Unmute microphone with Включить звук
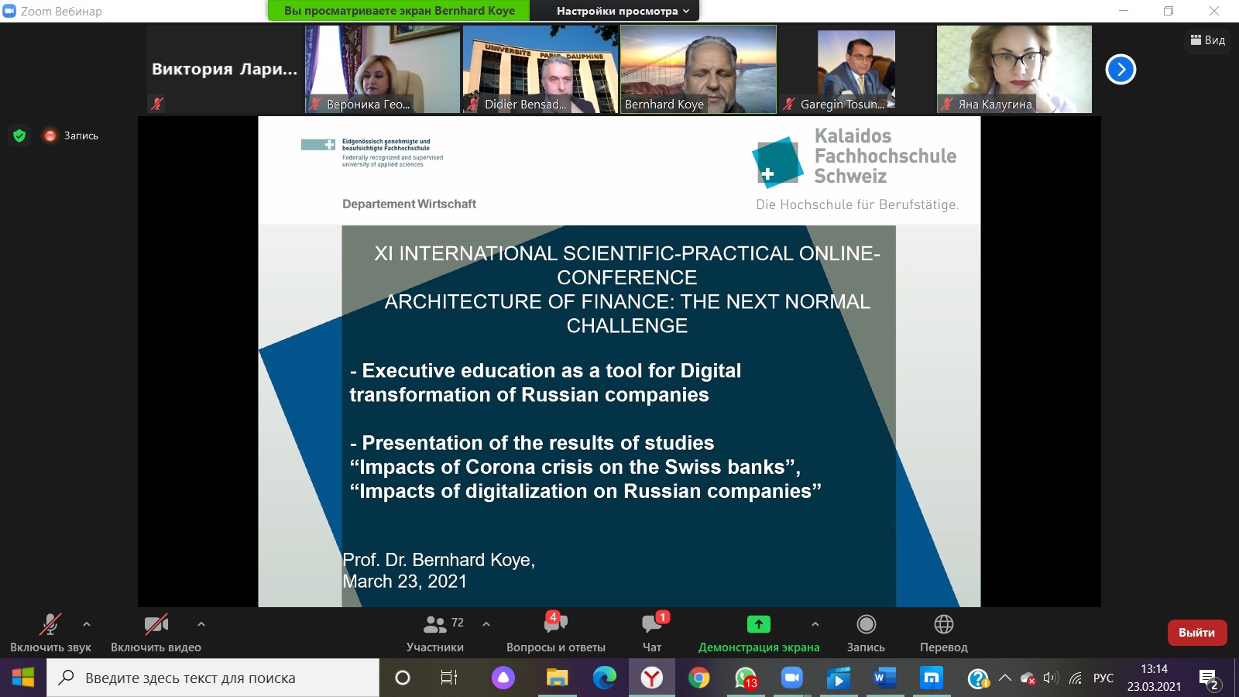This screenshot has height=697, width=1239. pos(50,632)
